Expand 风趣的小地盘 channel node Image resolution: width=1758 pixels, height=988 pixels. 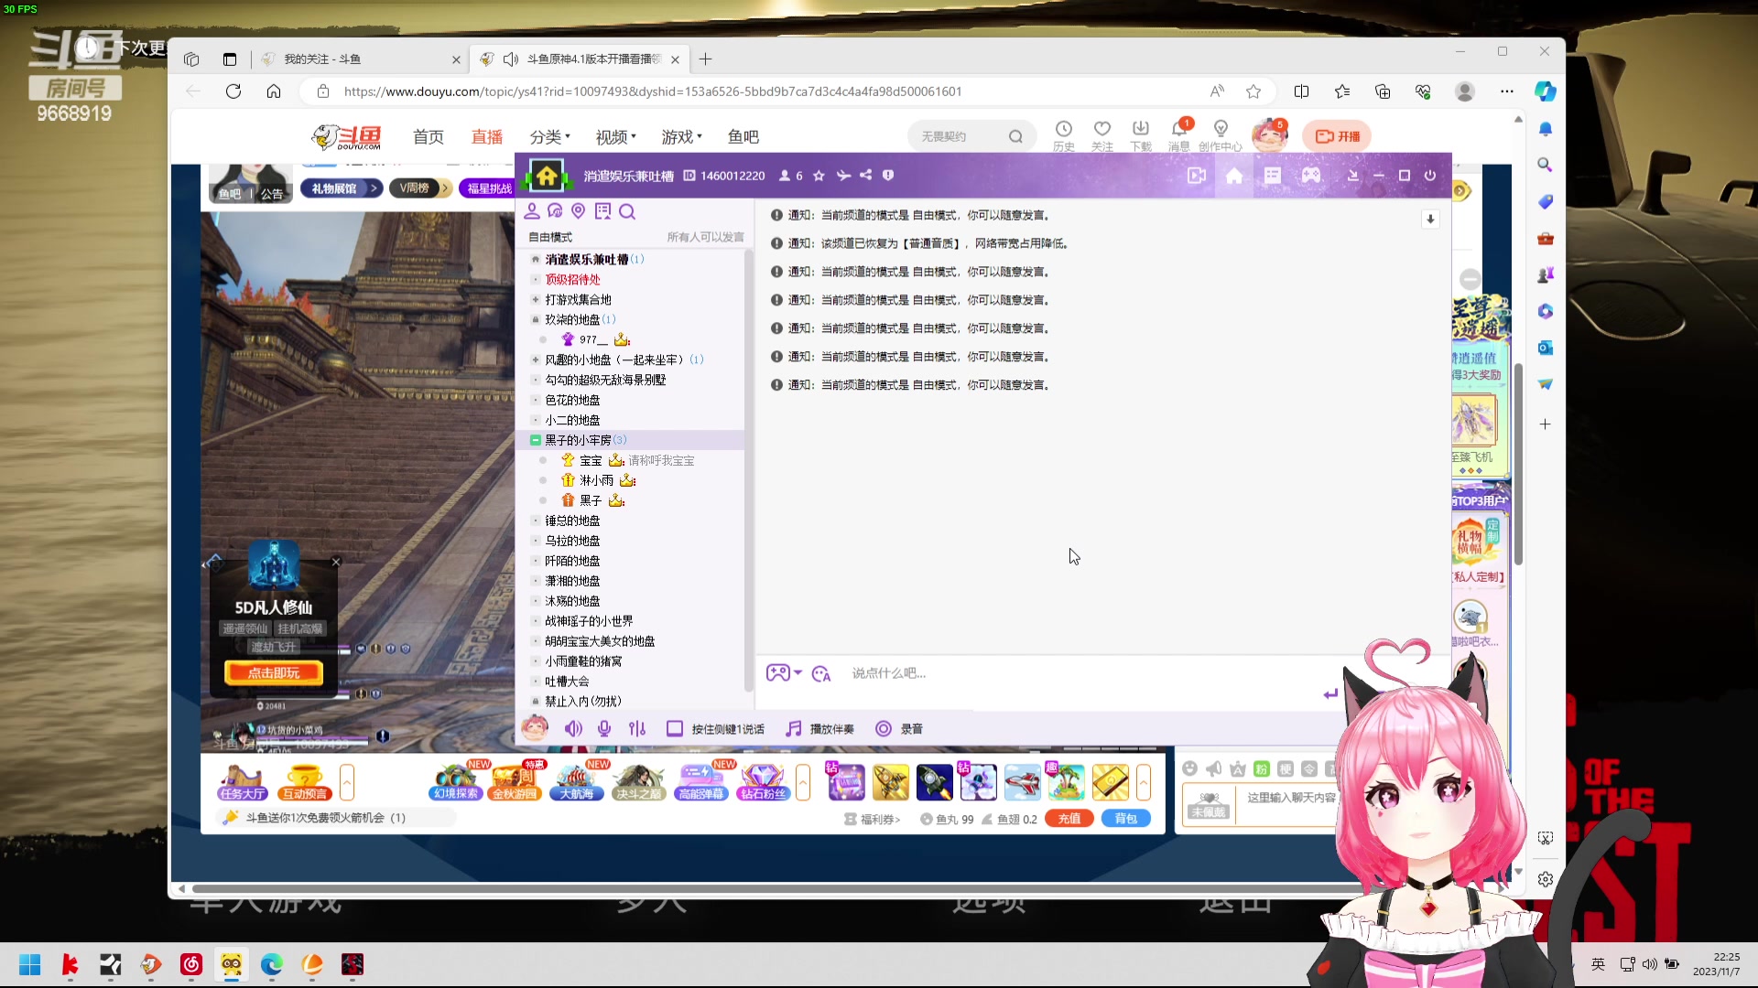point(536,360)
